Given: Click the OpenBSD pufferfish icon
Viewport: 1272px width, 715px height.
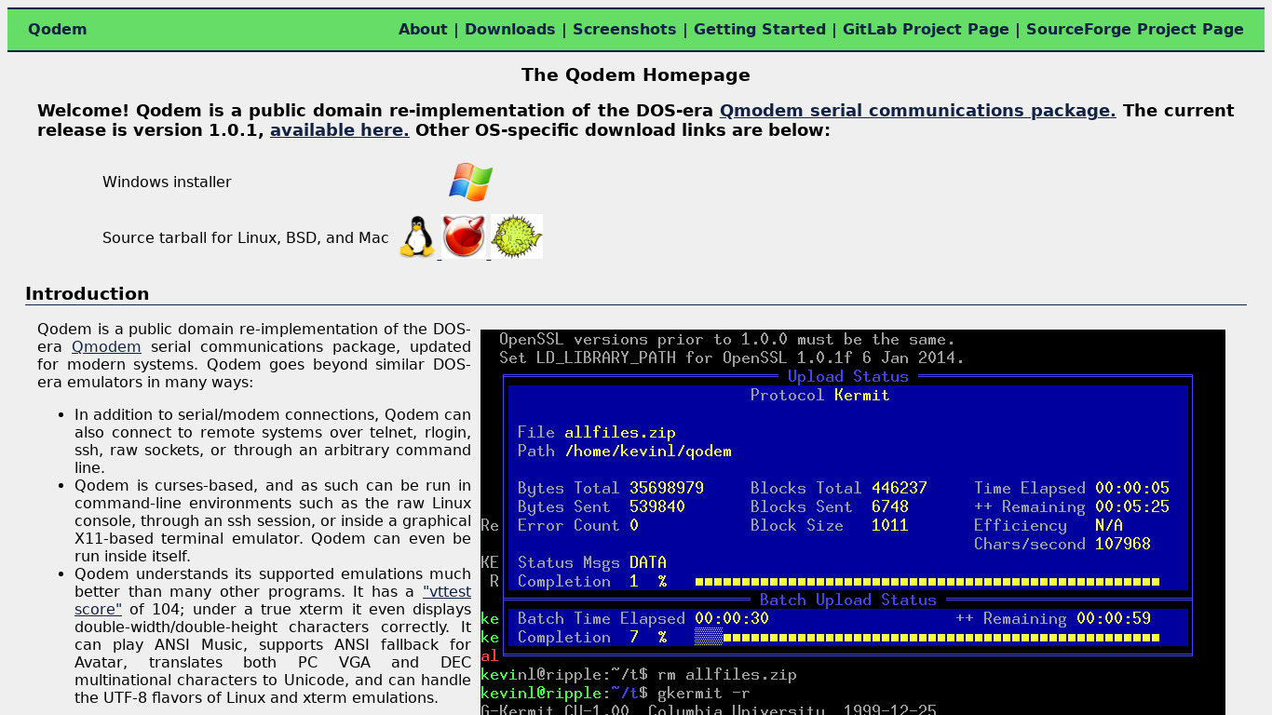Looking at the screenshot, I should [517, 236].
